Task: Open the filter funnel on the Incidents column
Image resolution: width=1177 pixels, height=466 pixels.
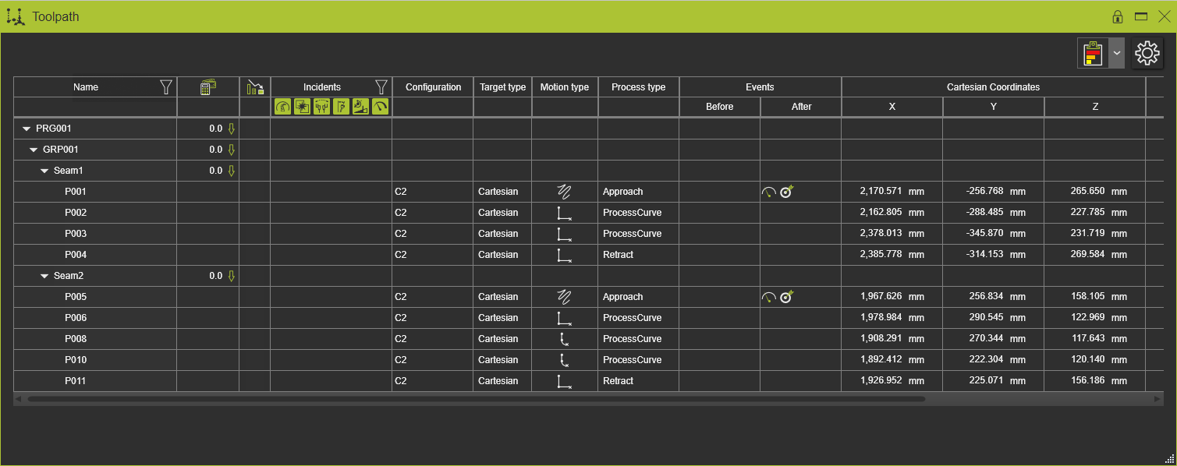Action: pos(381,86)
